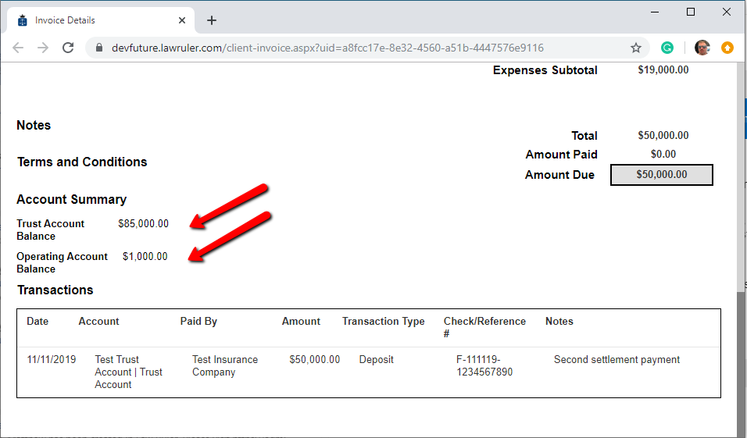Viewport: 747px width, 438px height.
Task: Click the browser back arrow
Action: click(x=18, y=48)
